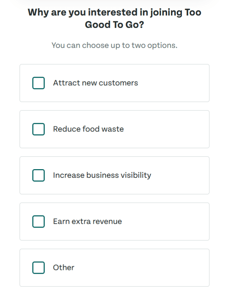
Task: Click empty right side of Increase business visibility card
Action: coord(182,175)
